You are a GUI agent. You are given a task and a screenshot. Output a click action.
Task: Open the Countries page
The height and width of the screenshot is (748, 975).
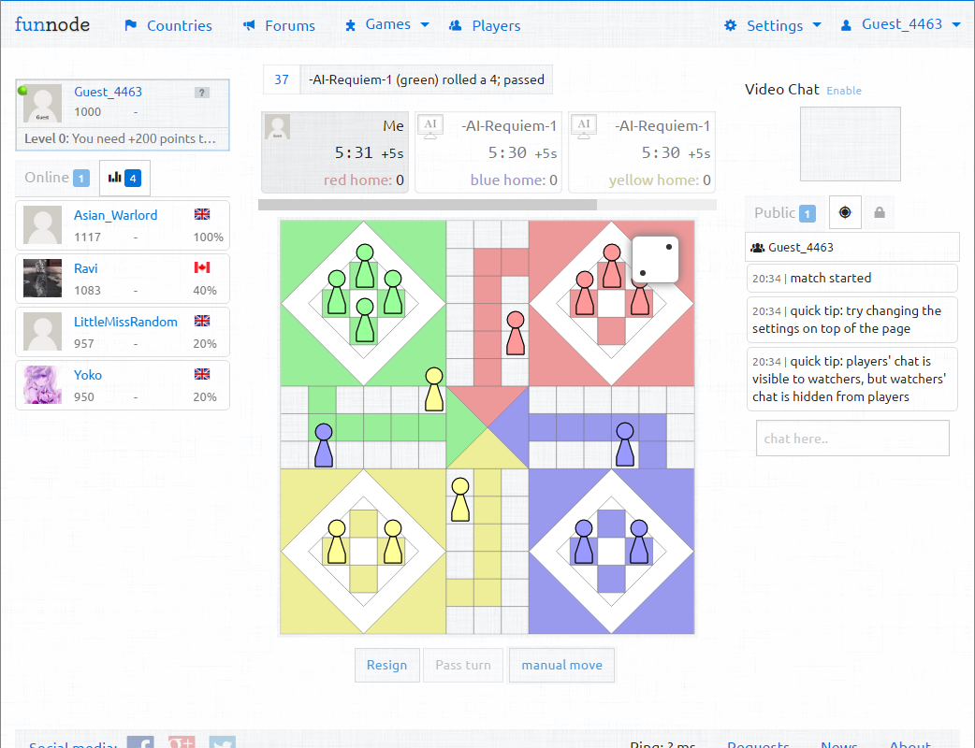tap(179, 25)
